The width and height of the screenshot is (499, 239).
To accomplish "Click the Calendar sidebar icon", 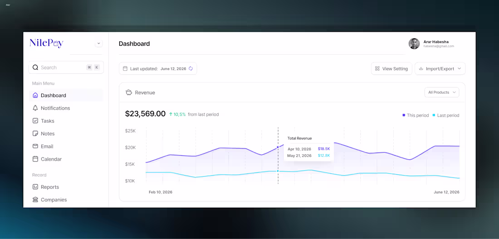I will pos(35,159).
